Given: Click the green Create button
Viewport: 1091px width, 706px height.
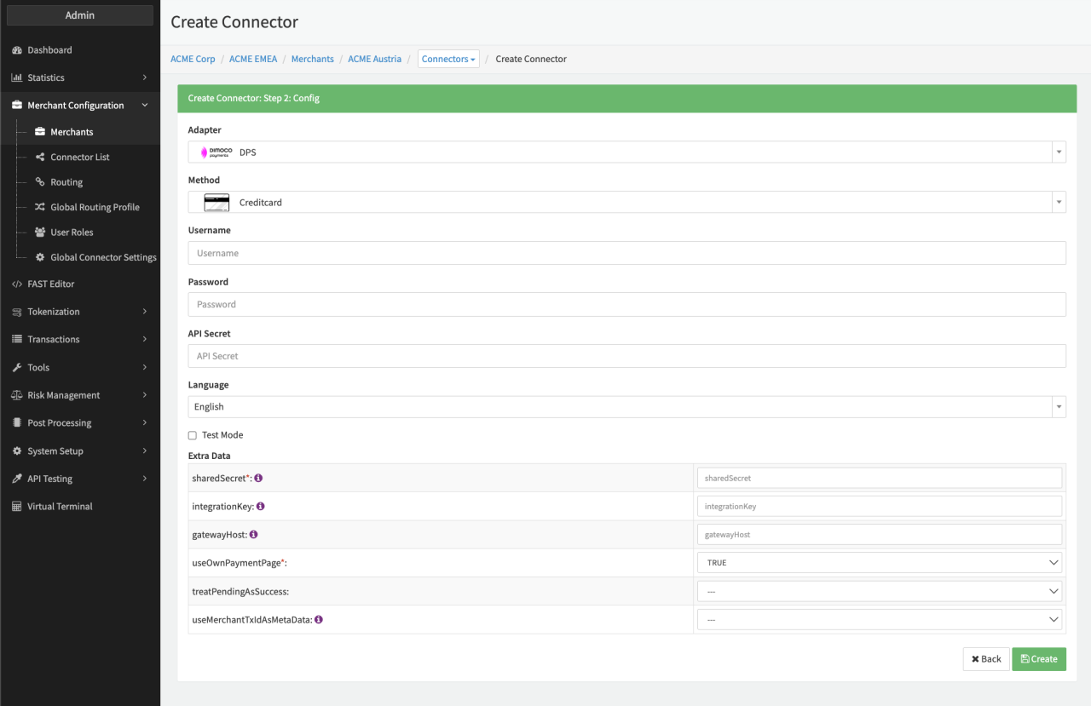Looking at the screenshot, I should [x=1038, y=659].
